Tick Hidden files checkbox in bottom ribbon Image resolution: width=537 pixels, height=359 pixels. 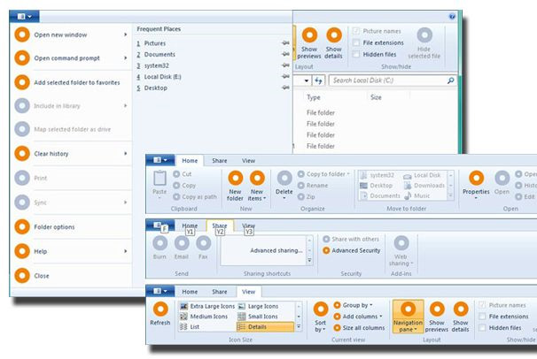[484, 327]
